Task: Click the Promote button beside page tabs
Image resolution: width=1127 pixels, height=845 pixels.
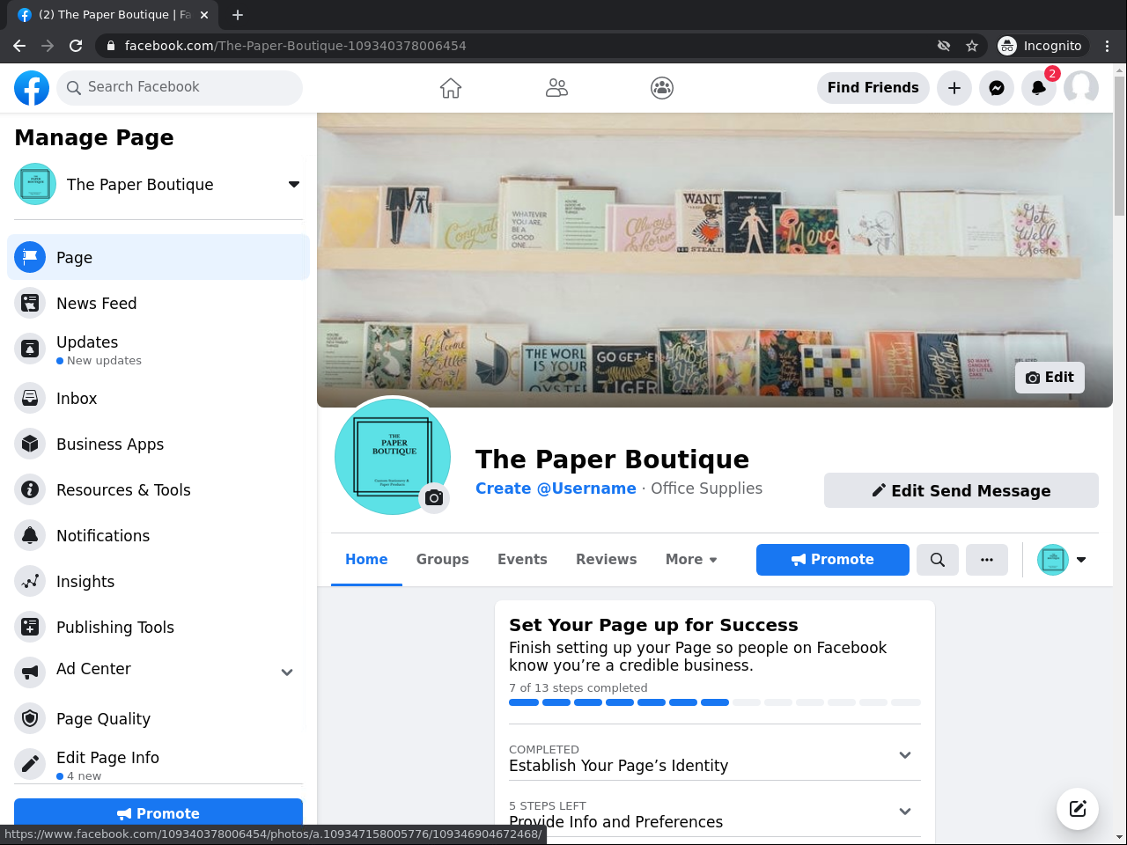Action: point(833,560)
